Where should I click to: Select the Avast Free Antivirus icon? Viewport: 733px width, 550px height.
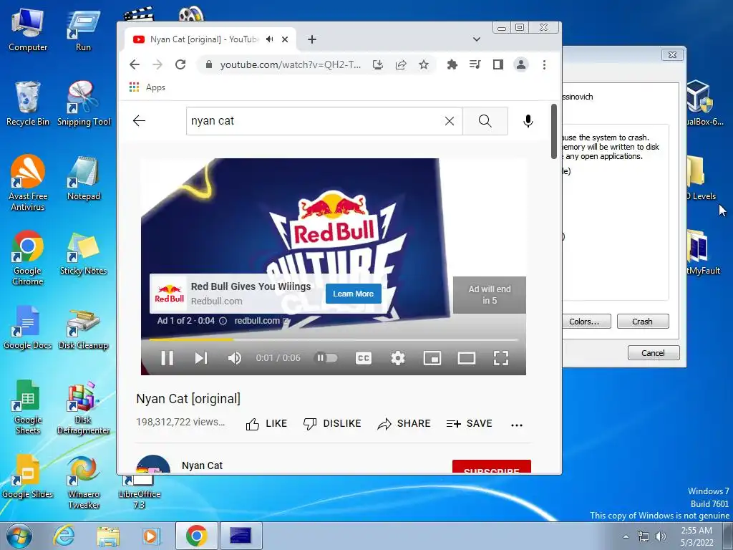[x=28, y=183]
